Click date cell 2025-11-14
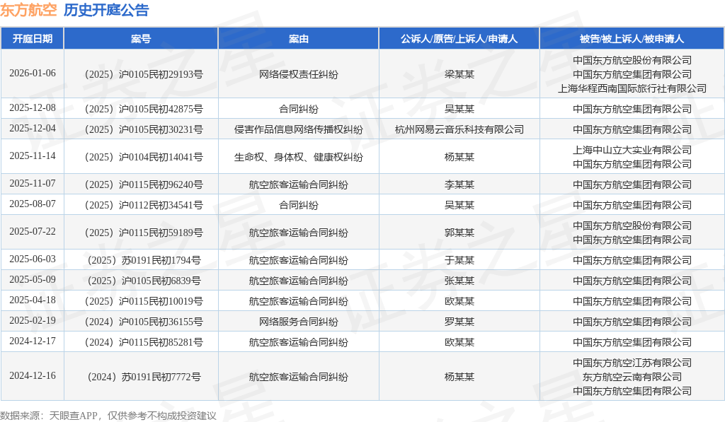725x422 pixels. point(33,156)
